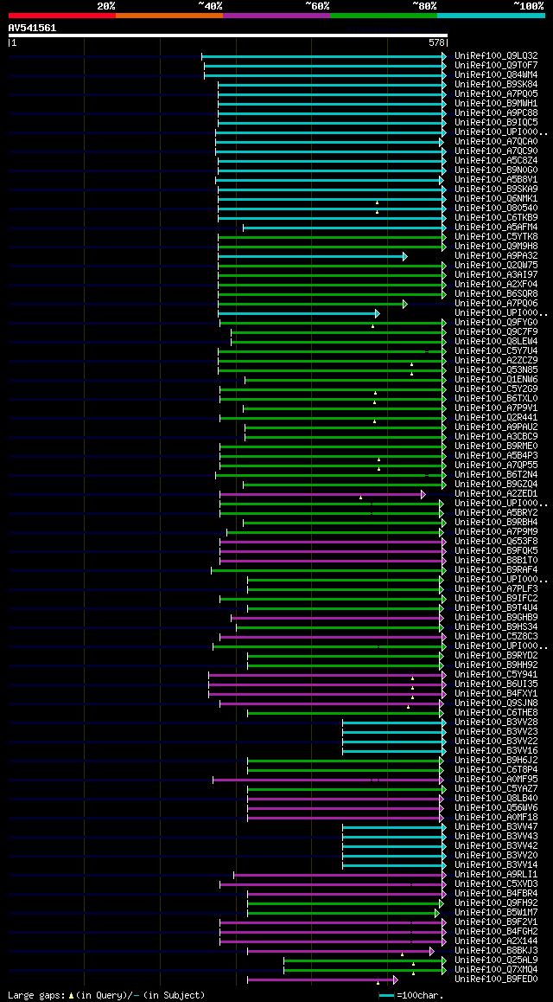553x1002 pixels.
Task: Click the cyan 100char scale bar at the bottom
Action: pos(387,996)
